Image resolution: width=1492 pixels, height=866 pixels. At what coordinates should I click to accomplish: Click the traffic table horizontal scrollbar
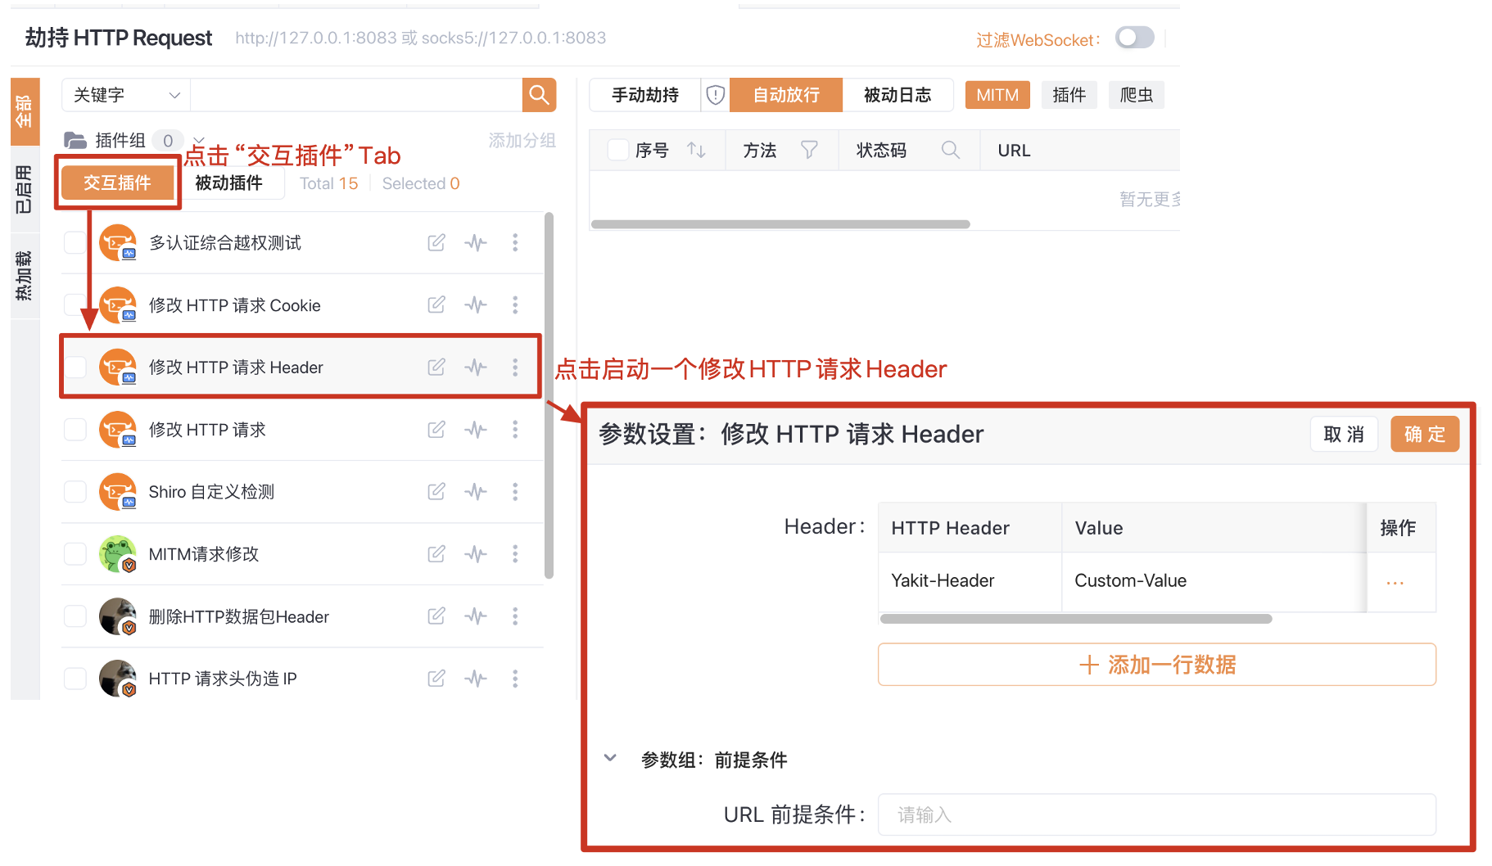pos(780,223)
